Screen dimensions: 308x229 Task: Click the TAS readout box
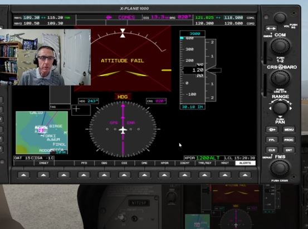click(60, 107)
